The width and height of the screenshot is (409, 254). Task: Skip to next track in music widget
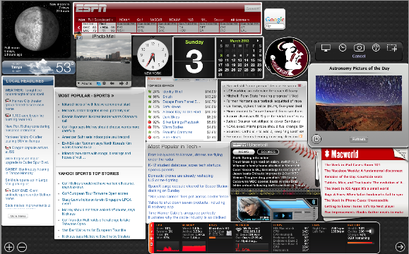[290, 216]
